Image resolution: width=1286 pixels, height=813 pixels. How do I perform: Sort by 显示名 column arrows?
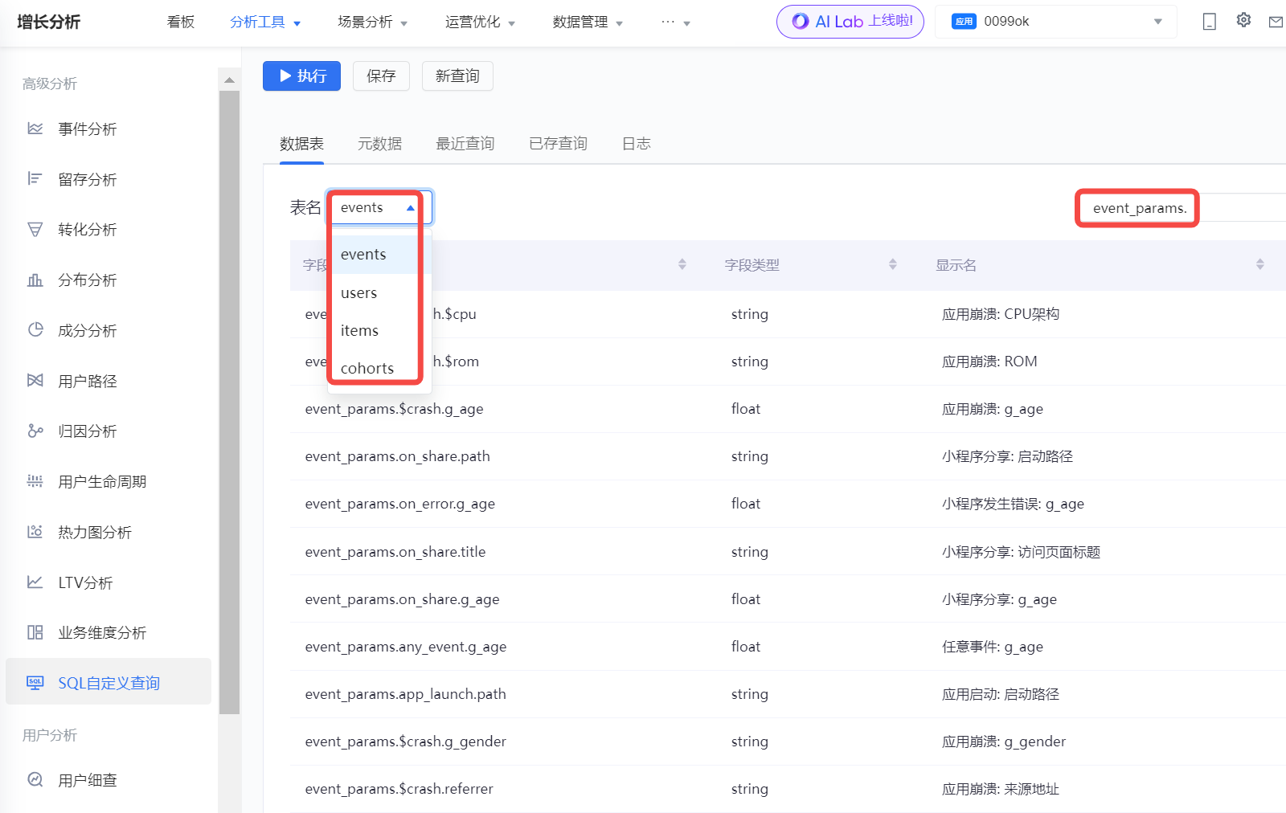[1259, 264]
